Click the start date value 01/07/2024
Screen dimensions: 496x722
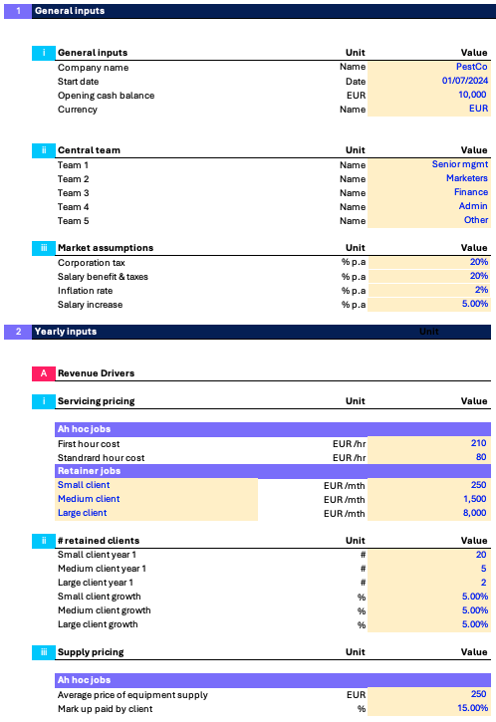click(x=428, y=81)
